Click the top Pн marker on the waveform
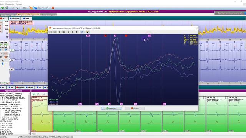 pyautogui.click(x=88, y=36)
